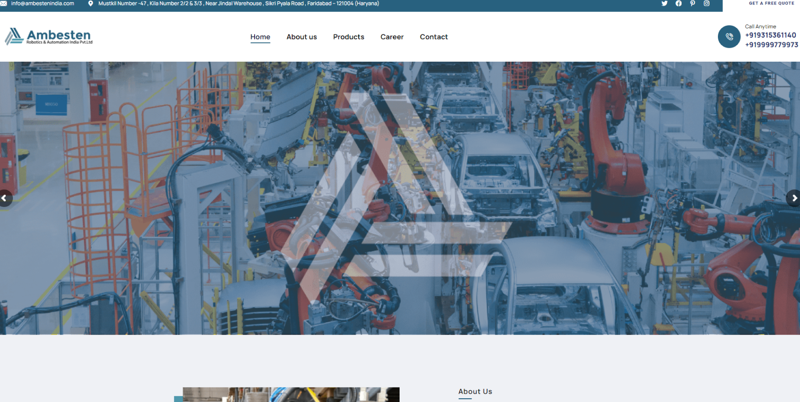Open the Career menu item
Viewport: 800px width, 402px height.
[392, 37]
